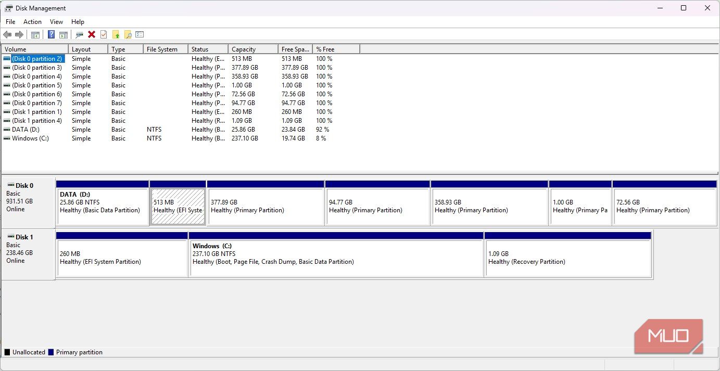This screenshot has height=371, width=720.
Task: Select the 358.93 GB primary partition block
Action: (x=489, y=203)
